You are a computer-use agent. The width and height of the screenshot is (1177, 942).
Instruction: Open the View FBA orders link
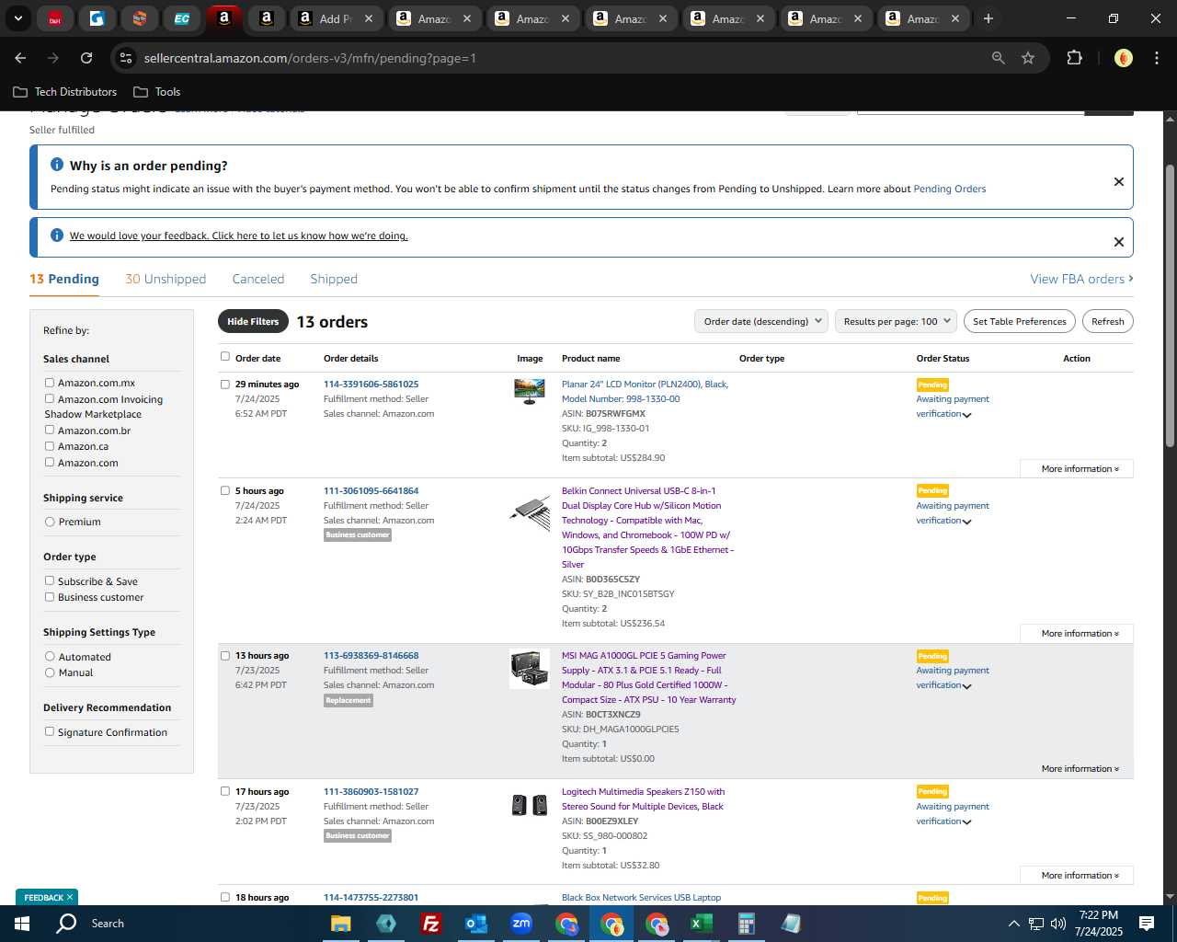[x=1081, y=279]
